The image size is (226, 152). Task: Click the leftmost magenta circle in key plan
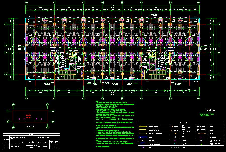pos(19,119)
